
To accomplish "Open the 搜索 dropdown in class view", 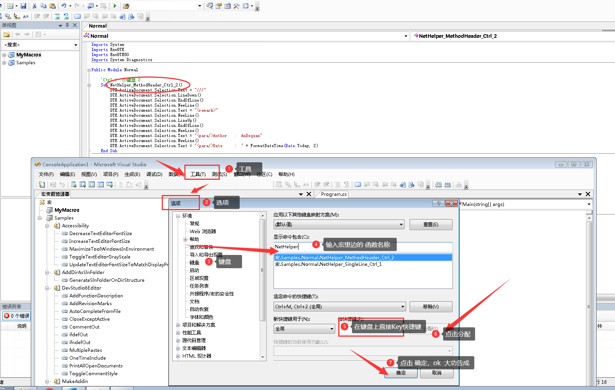I will tap(76, 45).
